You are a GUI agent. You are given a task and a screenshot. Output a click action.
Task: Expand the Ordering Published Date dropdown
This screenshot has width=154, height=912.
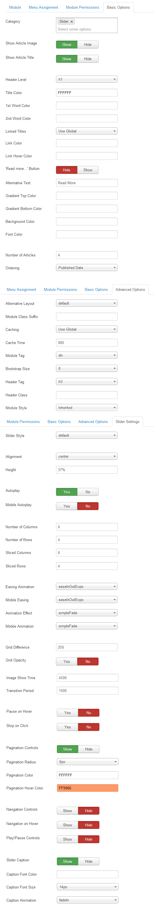pos(87,268)
